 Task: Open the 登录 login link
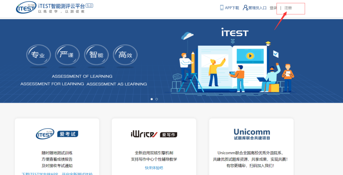(x=273, y=8)
